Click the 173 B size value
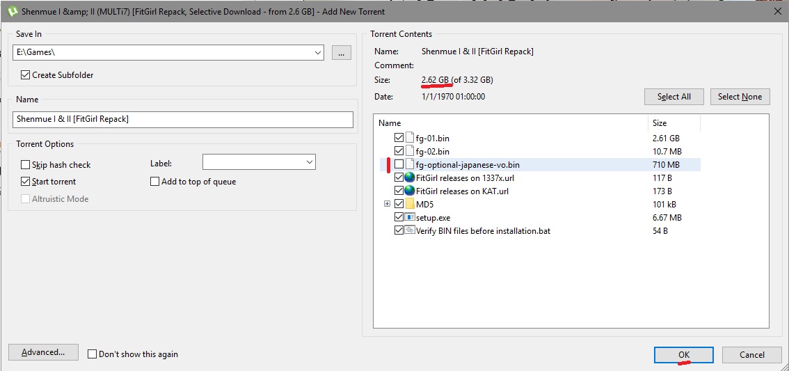 coord(662,191)
